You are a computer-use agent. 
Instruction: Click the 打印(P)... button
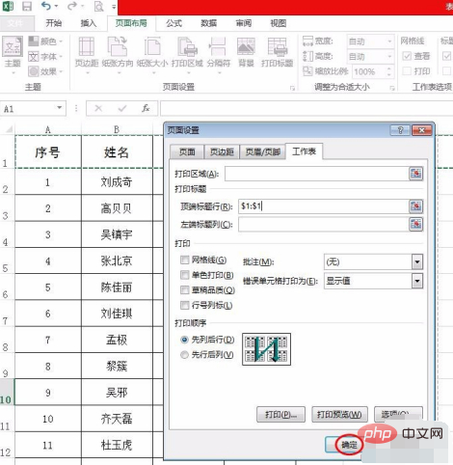click(280, 414)
